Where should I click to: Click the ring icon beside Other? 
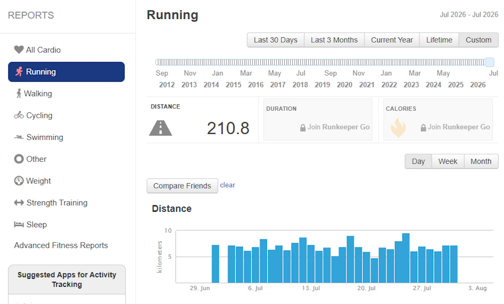click(19, 159)
